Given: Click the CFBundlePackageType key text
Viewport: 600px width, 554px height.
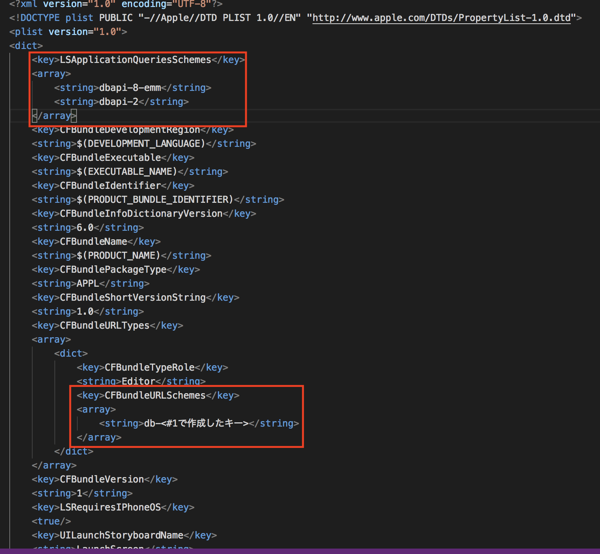Looking at the screenshot, I should tap(113, 270).
